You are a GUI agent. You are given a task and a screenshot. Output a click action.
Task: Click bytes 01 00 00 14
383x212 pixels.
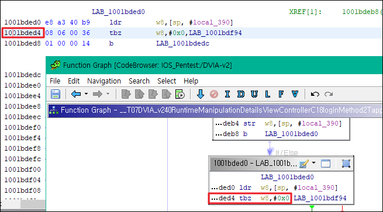pos(68,43)
